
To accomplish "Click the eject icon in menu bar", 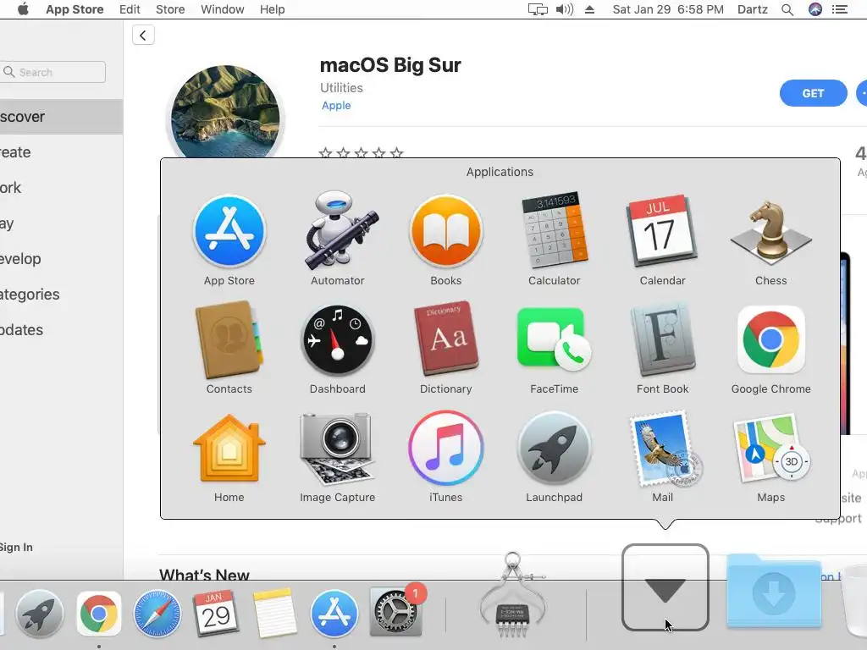I will 589,9.
